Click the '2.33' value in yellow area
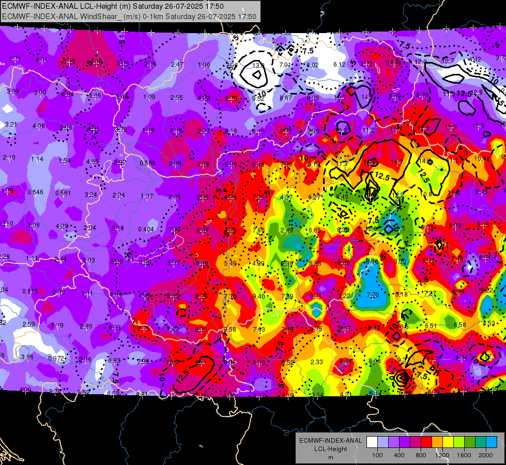The image size is (506, 465). (316, 362)
